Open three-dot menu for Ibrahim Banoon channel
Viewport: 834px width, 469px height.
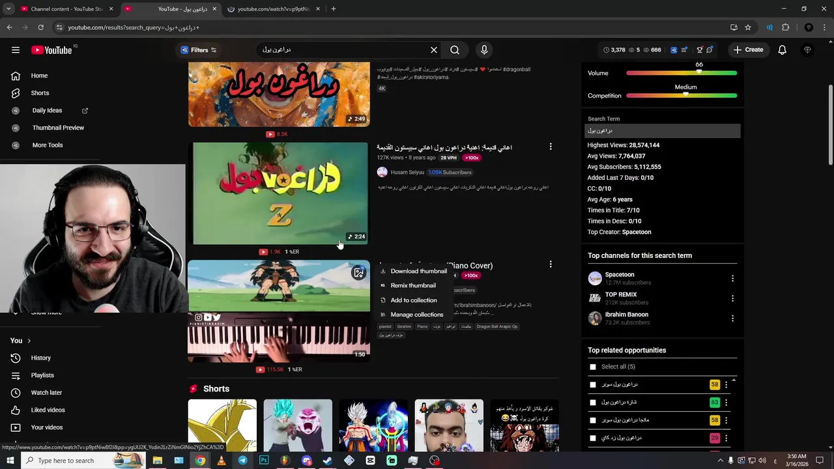coord(732,319)
